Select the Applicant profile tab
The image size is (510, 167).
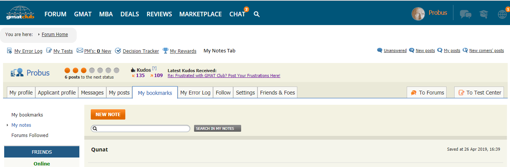coord(57,93)
